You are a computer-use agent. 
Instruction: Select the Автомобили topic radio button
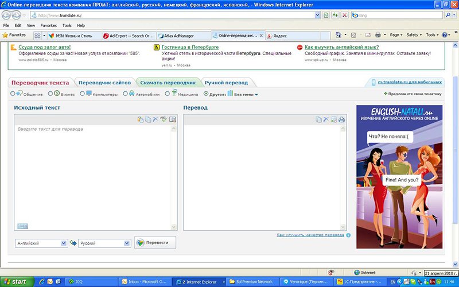click(125, 94)
